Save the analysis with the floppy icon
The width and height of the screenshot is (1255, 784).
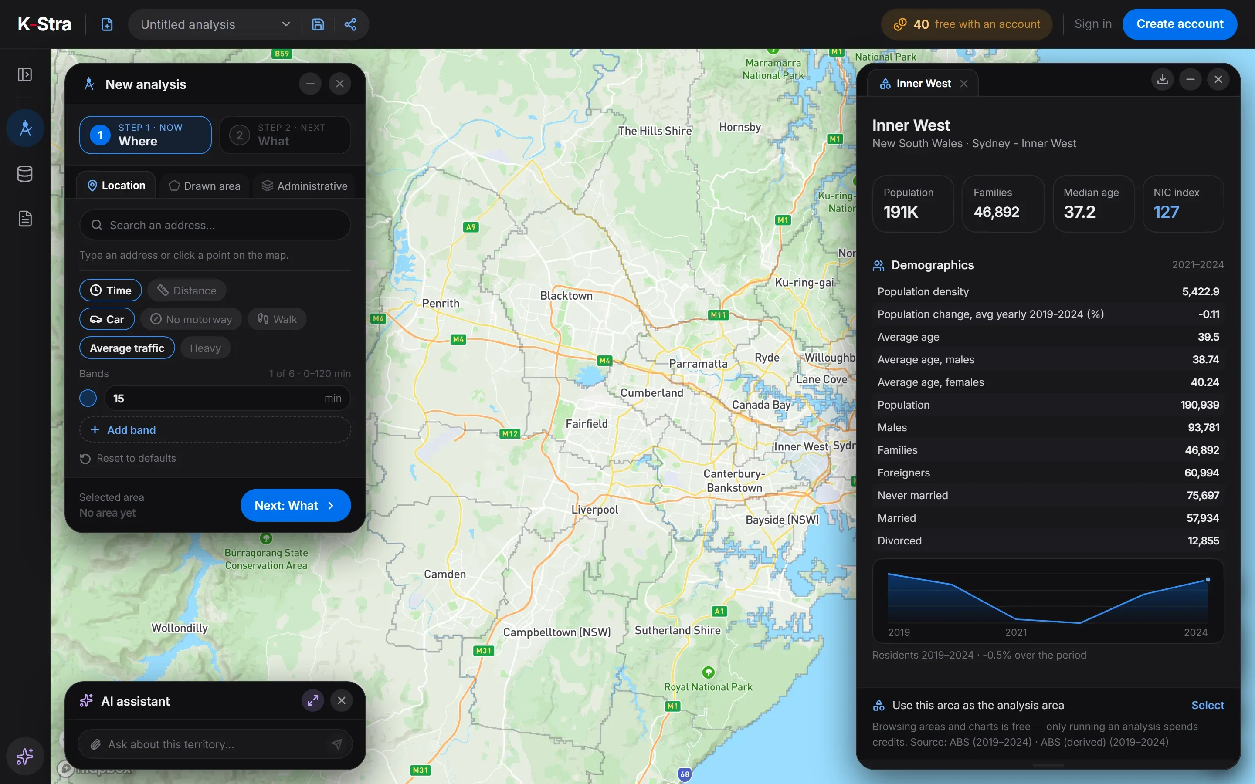(318, 24)
